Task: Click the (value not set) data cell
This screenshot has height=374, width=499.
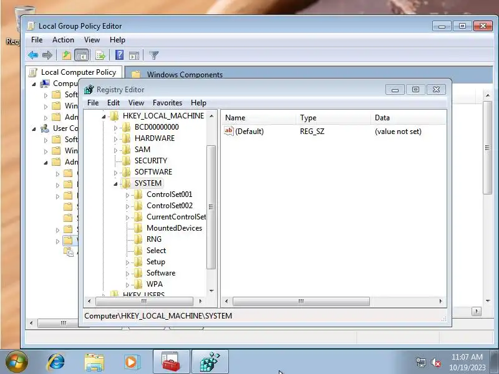Action: tap(398, 132)
